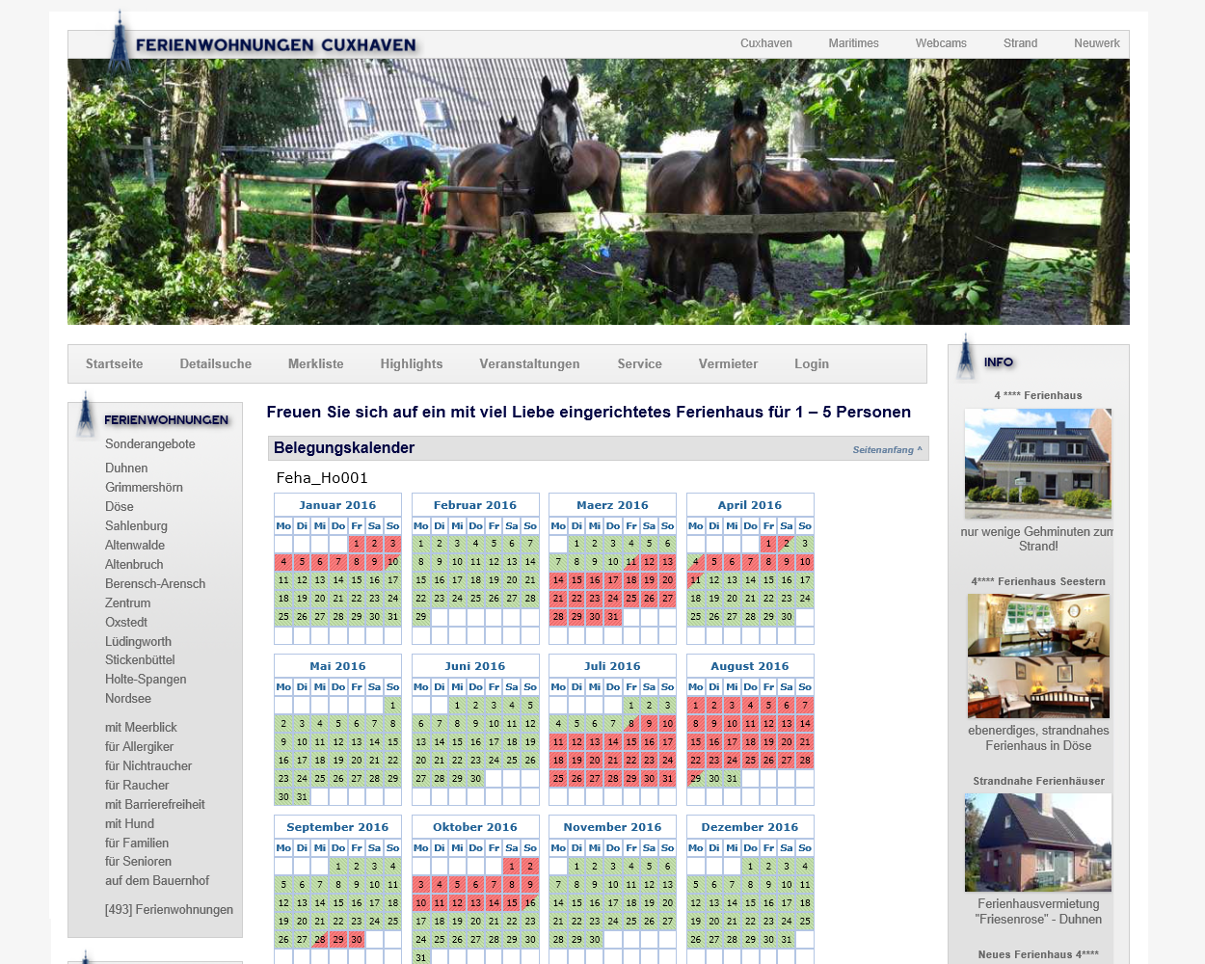Show apartments with sea view (mit Meerblick)

(x=141, y=728)
